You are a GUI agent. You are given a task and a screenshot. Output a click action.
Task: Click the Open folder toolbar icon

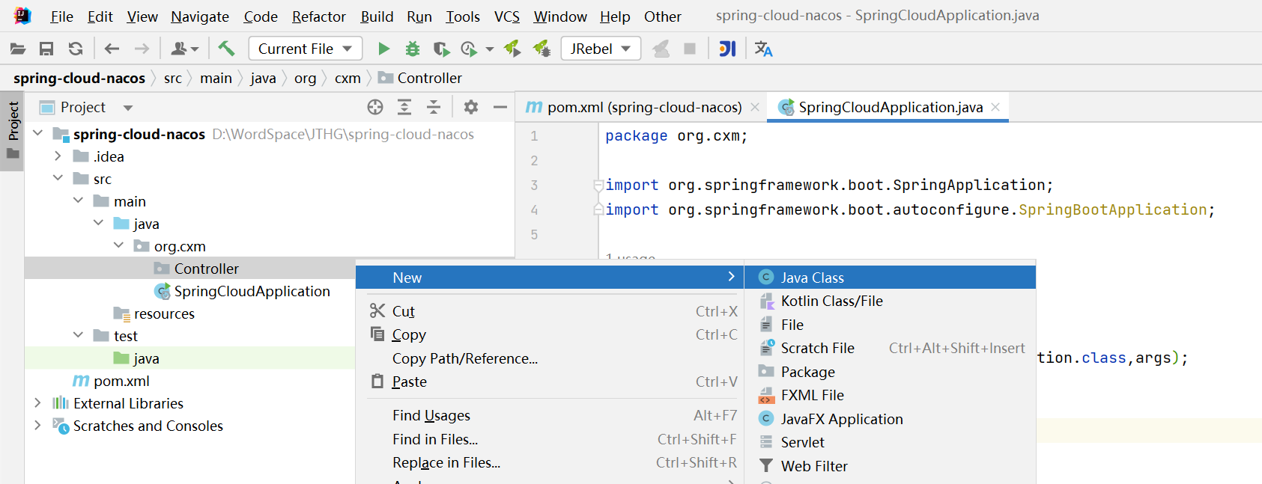pos(18,49)
